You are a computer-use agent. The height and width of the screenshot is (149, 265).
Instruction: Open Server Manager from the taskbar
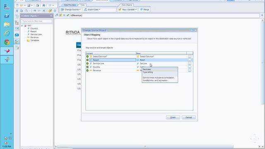click(x=7, y=7)
